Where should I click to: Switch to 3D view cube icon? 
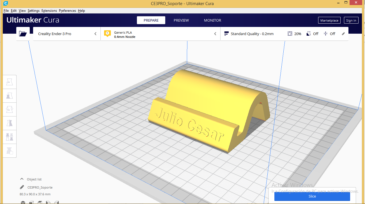(23, 202)
